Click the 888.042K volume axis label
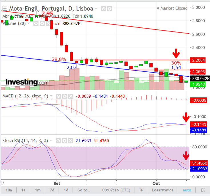This screenshot has height=196, width=210. tap(200, 79)
